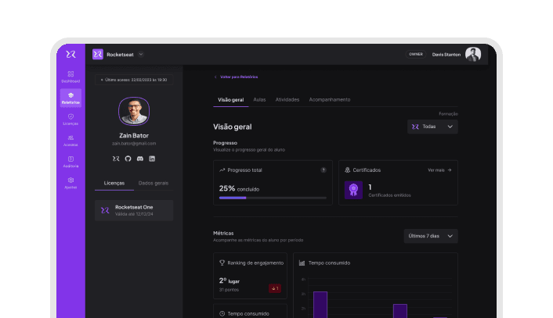Select the Visão geral tab
Viewport: 553px width, 318px height.
pyautogui.click(x=230, y=100)
